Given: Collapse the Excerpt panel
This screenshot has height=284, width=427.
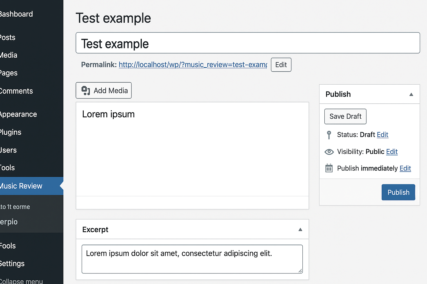Looking at the screenshot, I should (x=300, y=229).
